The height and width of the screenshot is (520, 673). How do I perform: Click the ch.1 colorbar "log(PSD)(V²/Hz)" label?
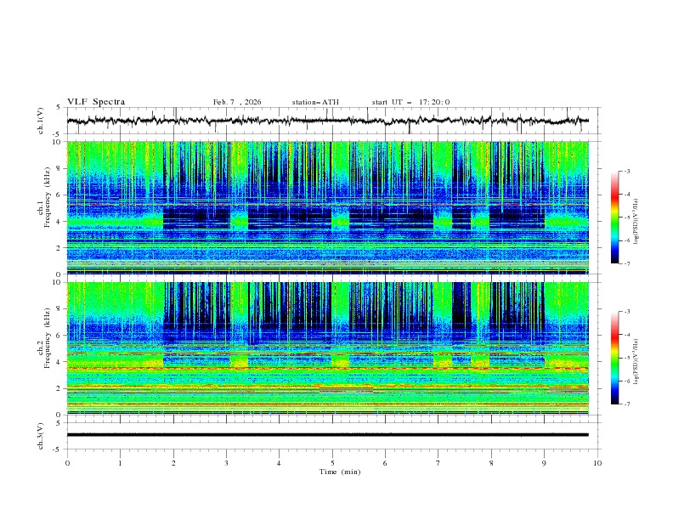click(636, 222)
